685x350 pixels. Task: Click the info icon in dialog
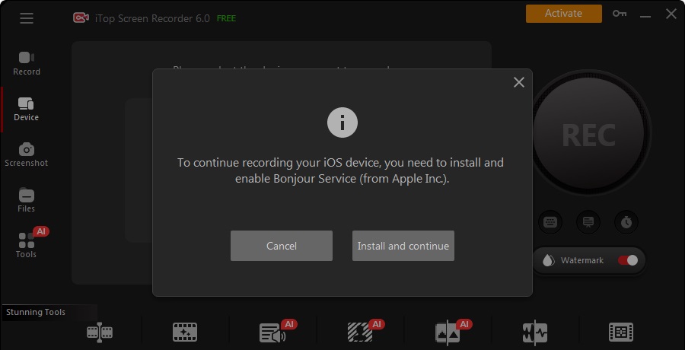pos(342,123)
